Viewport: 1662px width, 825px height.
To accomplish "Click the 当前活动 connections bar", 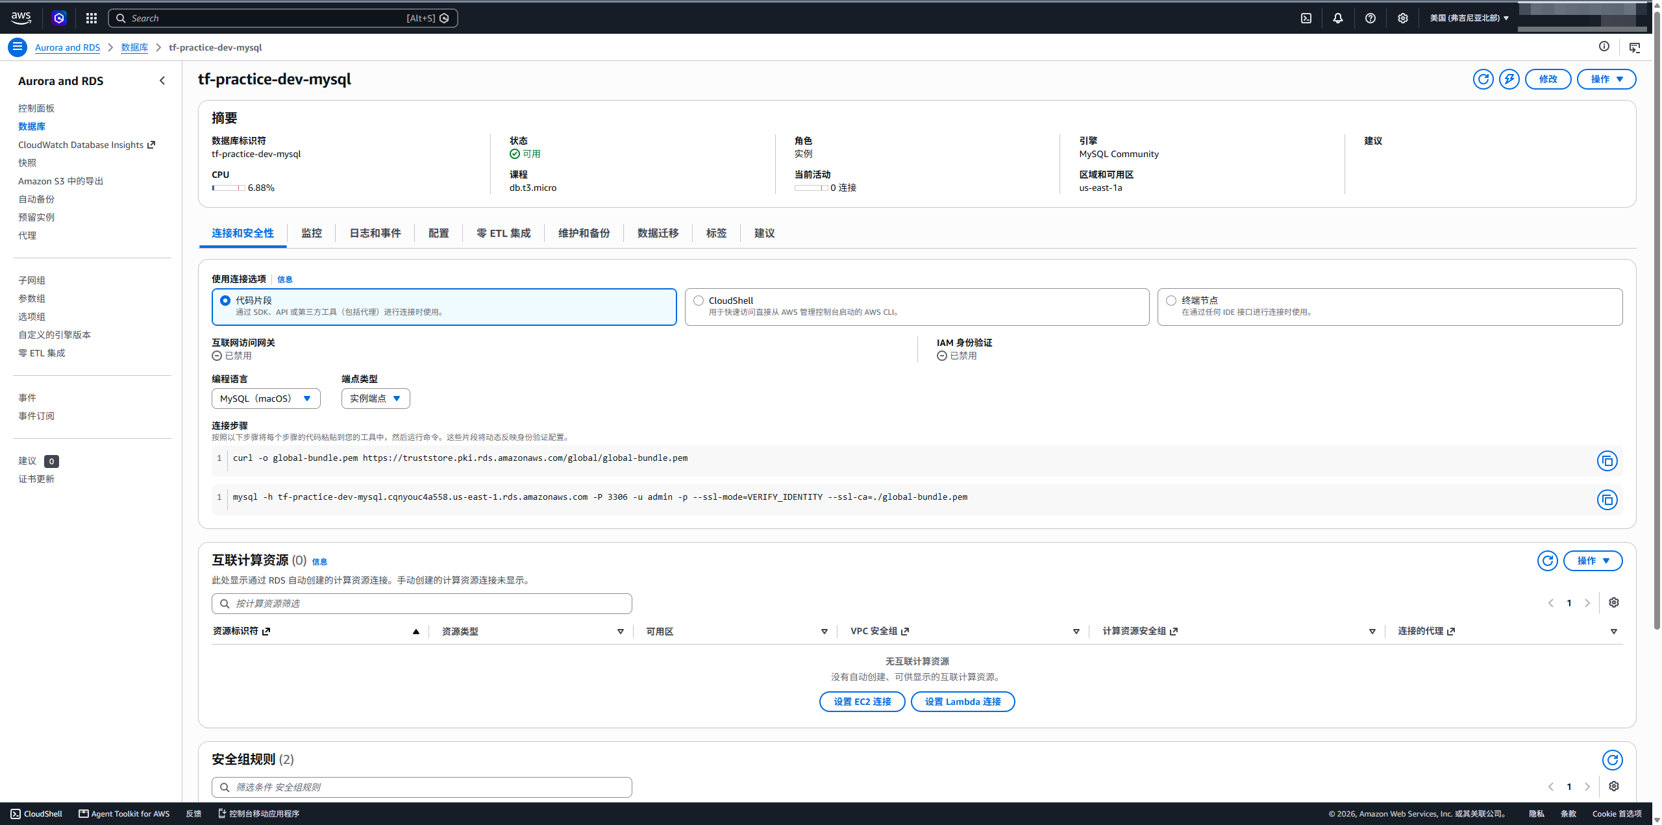I will (x=811, y=188).
